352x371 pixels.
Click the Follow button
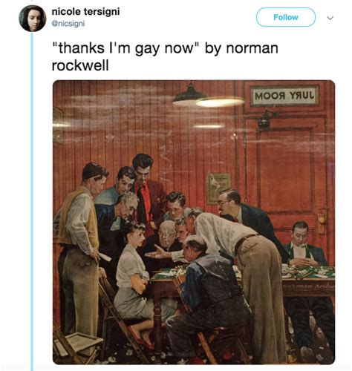click(286, 17)
